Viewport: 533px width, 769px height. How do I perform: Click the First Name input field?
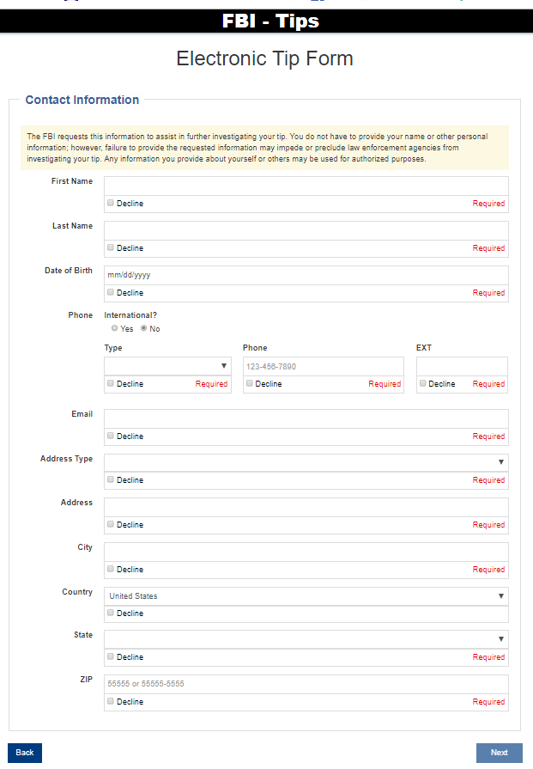306,186
